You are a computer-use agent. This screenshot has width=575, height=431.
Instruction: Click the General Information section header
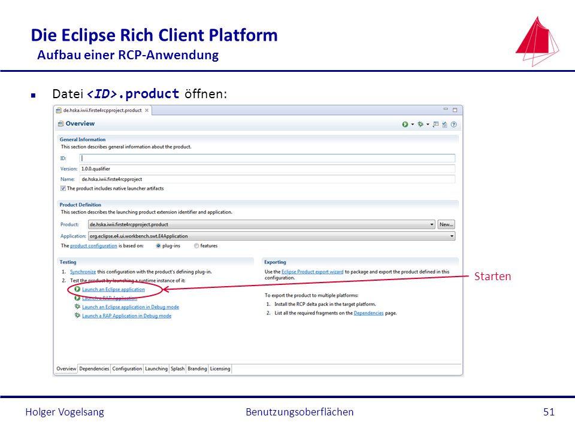pyautogui.click(x=83, y=139)
